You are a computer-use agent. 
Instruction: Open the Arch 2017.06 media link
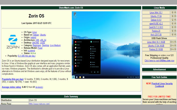click(156, 35)
